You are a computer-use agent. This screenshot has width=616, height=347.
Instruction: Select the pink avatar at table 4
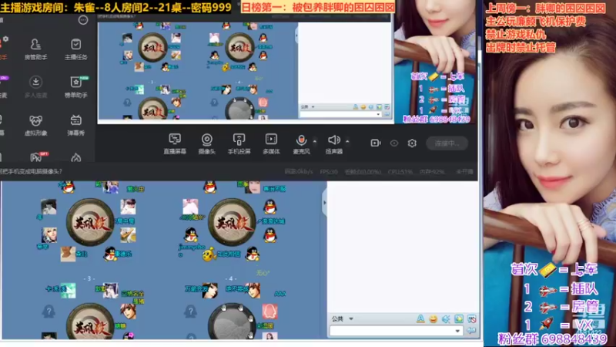point(269,312)
